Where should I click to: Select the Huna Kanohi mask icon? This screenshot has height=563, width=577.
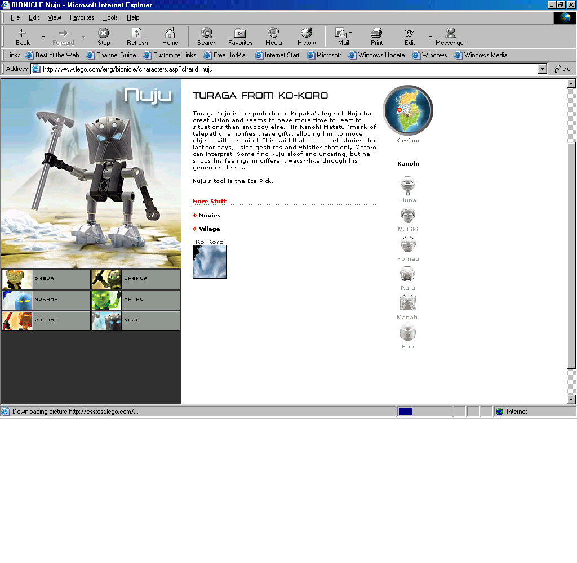(x=408, y=185)
